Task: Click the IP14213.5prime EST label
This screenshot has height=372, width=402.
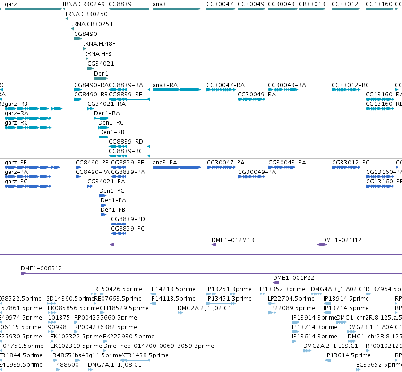Action: tap(173, 289)
